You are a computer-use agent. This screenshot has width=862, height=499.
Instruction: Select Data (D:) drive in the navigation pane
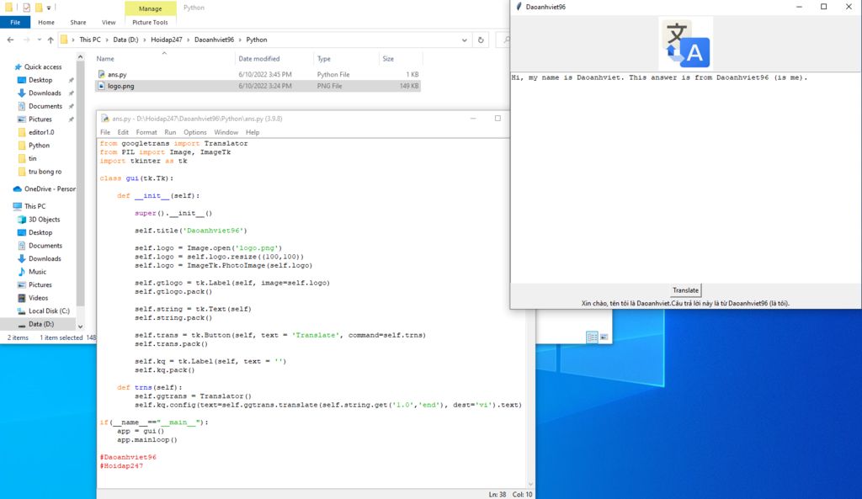[x=41, y=324]
